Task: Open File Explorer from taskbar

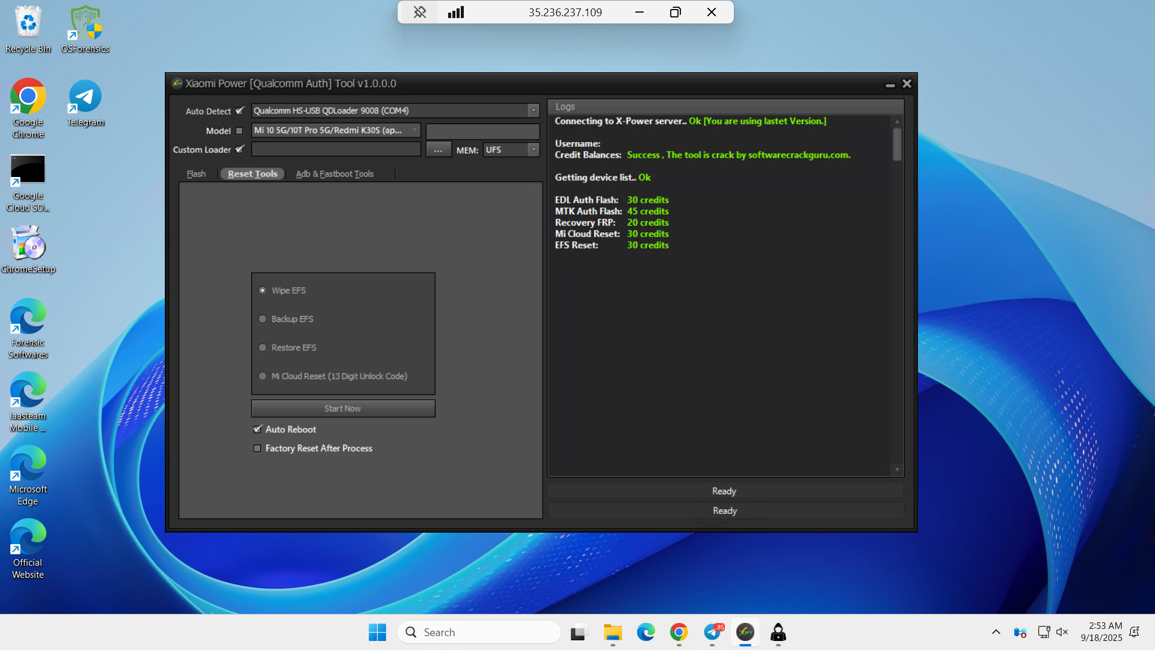Action: pyautogui.click(x=612, y=632)
